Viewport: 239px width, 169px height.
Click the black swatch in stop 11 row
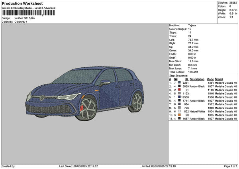[x=179, y=118]
